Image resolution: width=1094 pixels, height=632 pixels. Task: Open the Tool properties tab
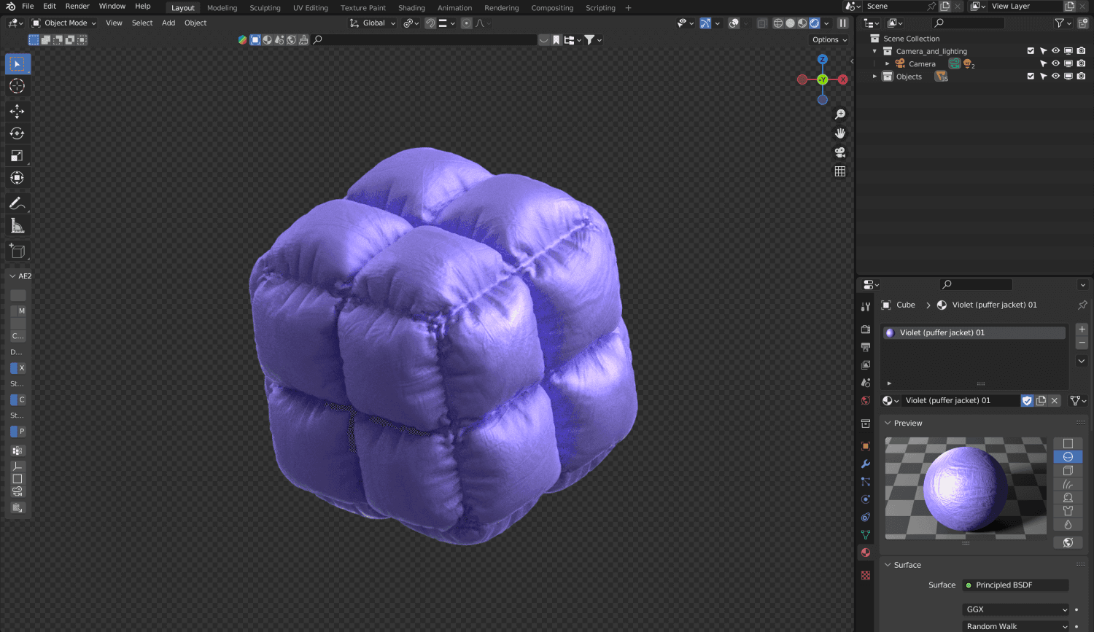point(866,307)
